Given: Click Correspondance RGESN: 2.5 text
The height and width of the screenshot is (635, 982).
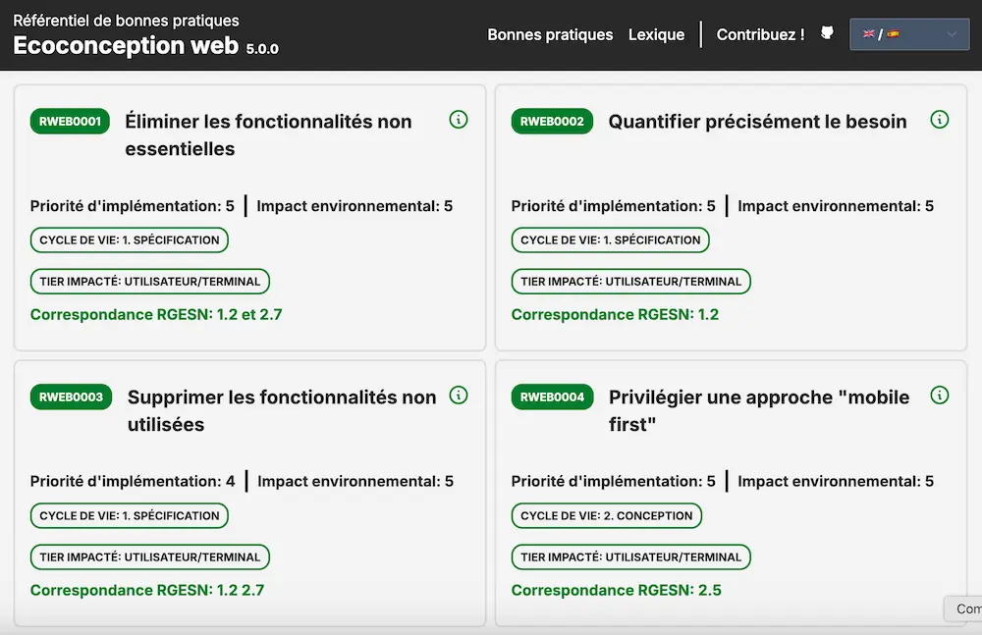Looking at the screenshot, I should click(x=617, y=590).
